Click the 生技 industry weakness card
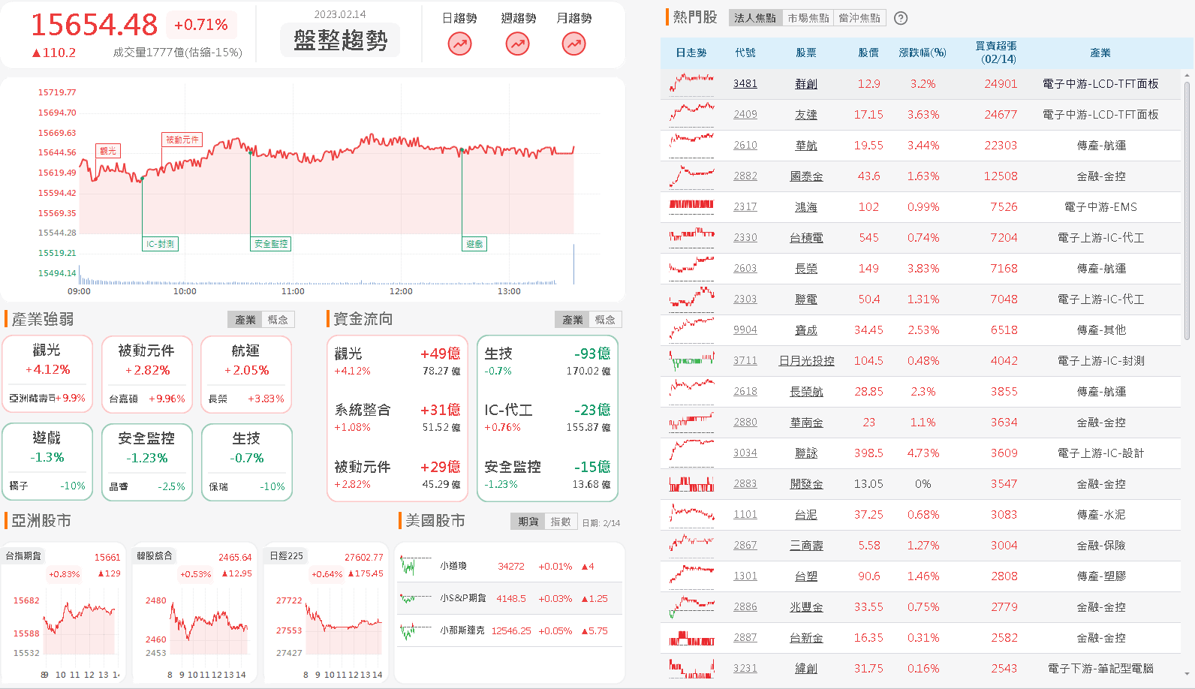 [x=246, y=462]
